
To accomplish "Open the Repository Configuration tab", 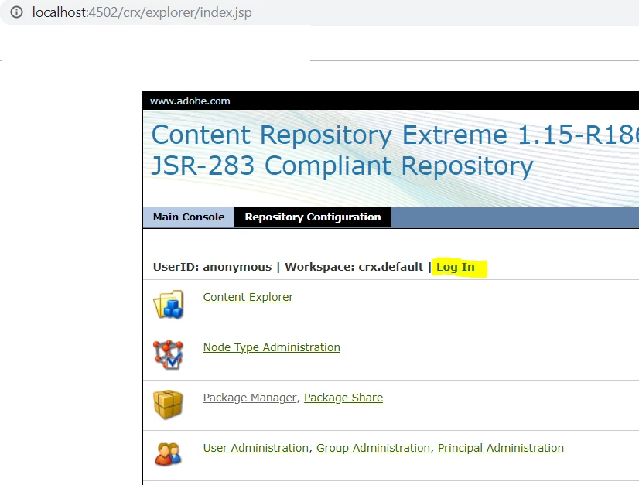I will (x=313, y=217).
